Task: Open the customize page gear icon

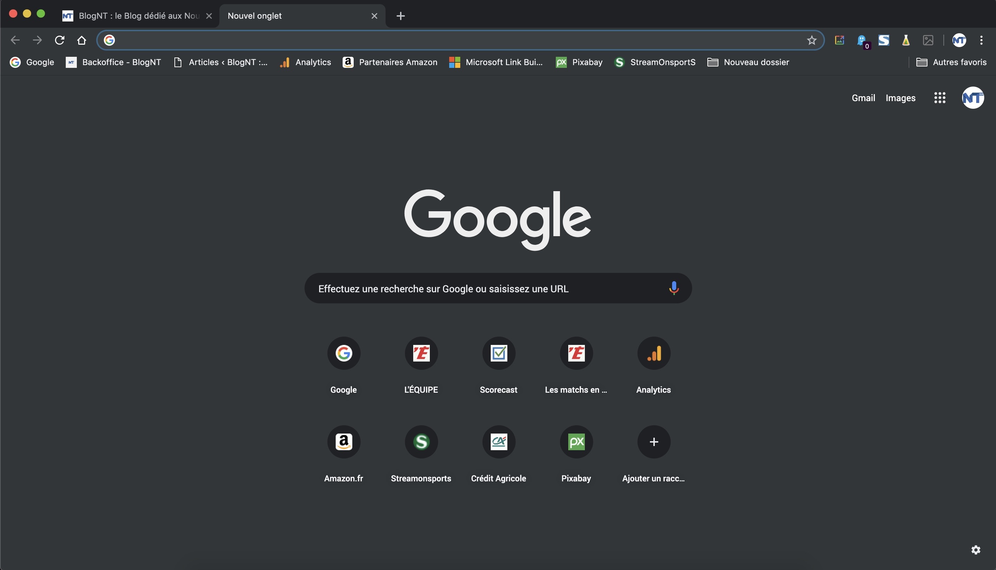Action: pos(976,550)
